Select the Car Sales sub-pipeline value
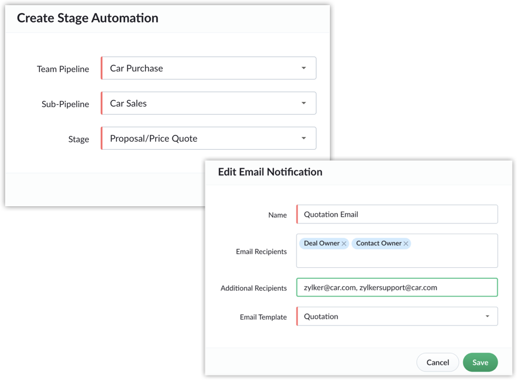The image size is (519, 383). tap(129, 103)
